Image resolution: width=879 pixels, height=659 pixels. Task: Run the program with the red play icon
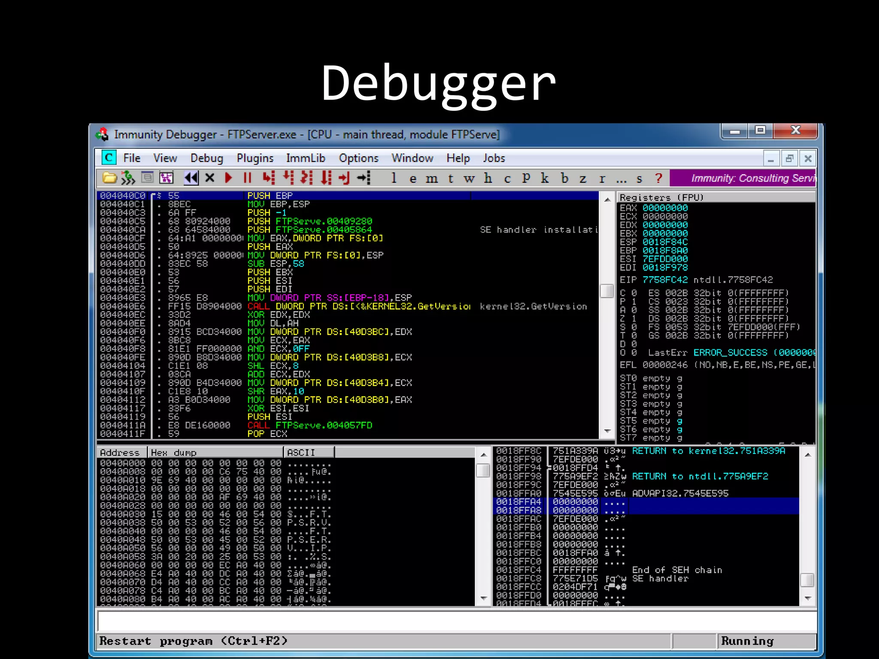228,178
